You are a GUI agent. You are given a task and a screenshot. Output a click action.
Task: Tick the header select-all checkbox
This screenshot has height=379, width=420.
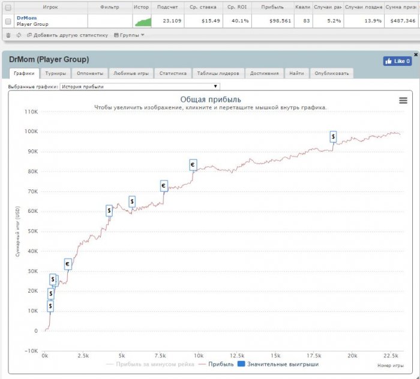[8, 7]
